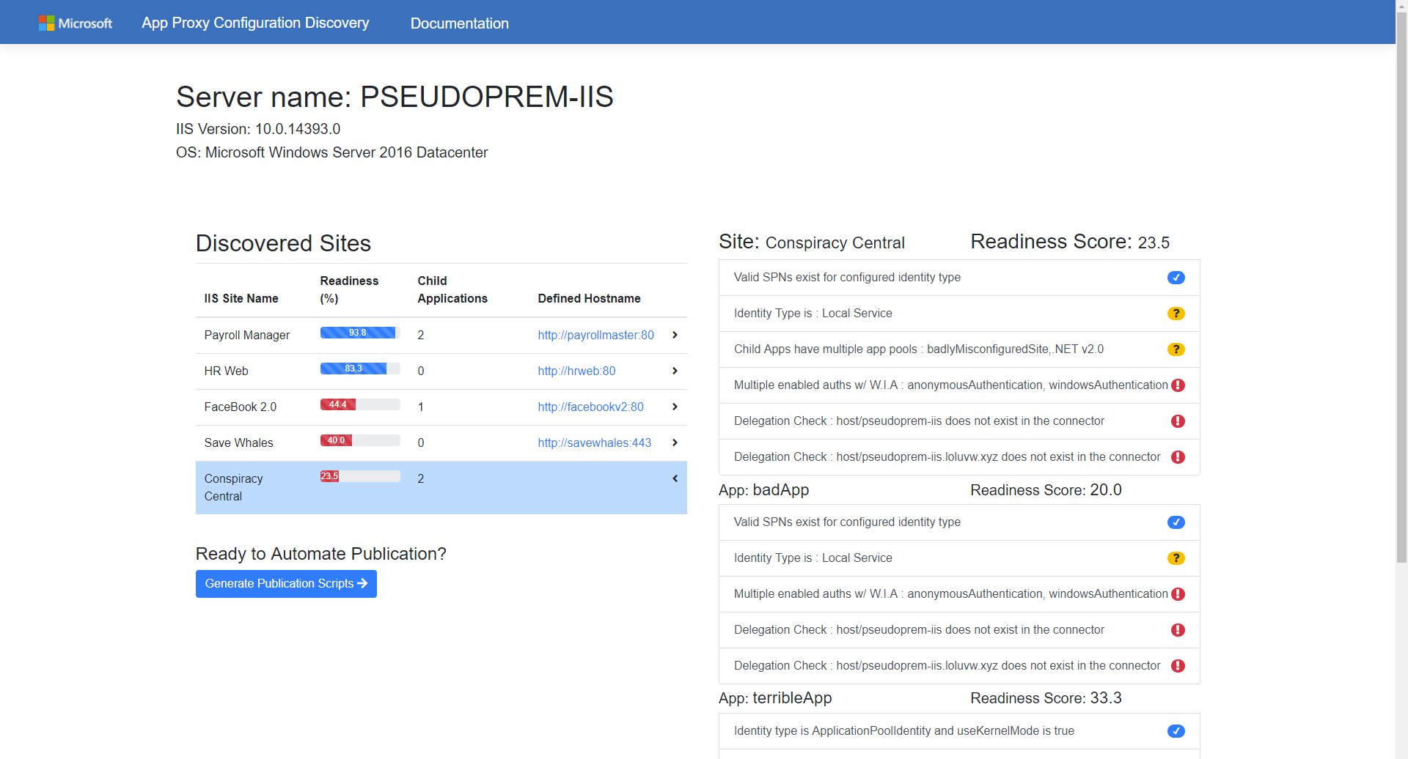Select the HR Web site name
Image resolution: width=1408 pixels, height=759 pixels.
click(226, 371)
